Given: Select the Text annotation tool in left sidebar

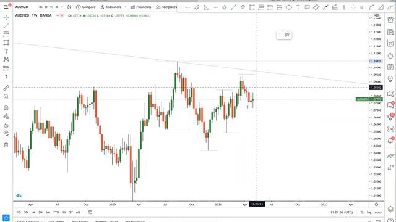Looking at the screenshot, I should pos(6,51).
